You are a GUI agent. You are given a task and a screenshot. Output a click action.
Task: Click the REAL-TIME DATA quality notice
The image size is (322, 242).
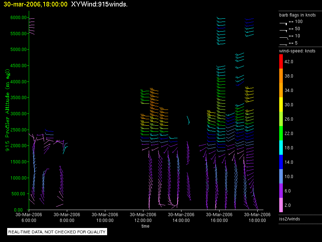point(57,232)
